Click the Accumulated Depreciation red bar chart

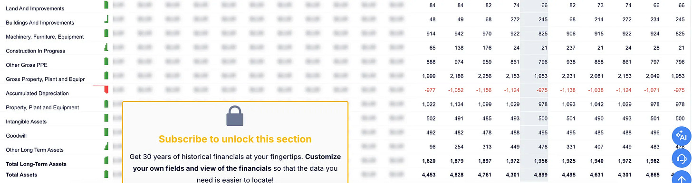[x=101, y=89]
